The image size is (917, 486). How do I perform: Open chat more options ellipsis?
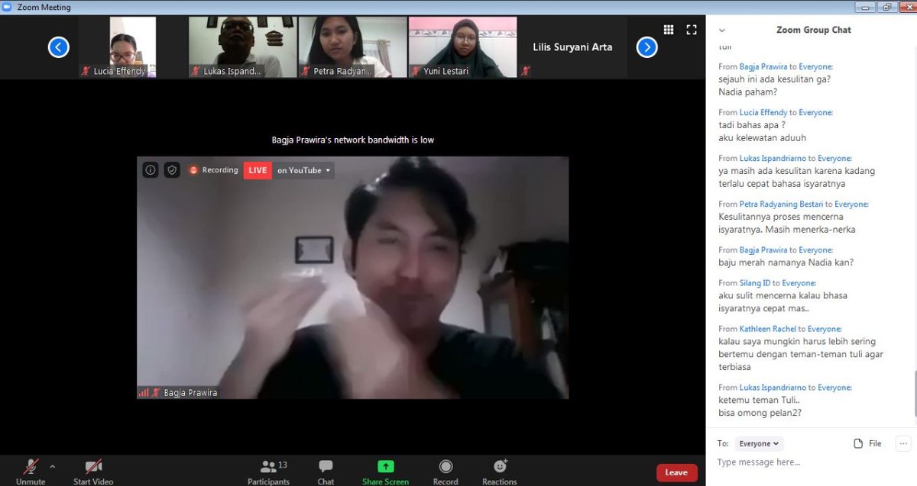point(903,443)
